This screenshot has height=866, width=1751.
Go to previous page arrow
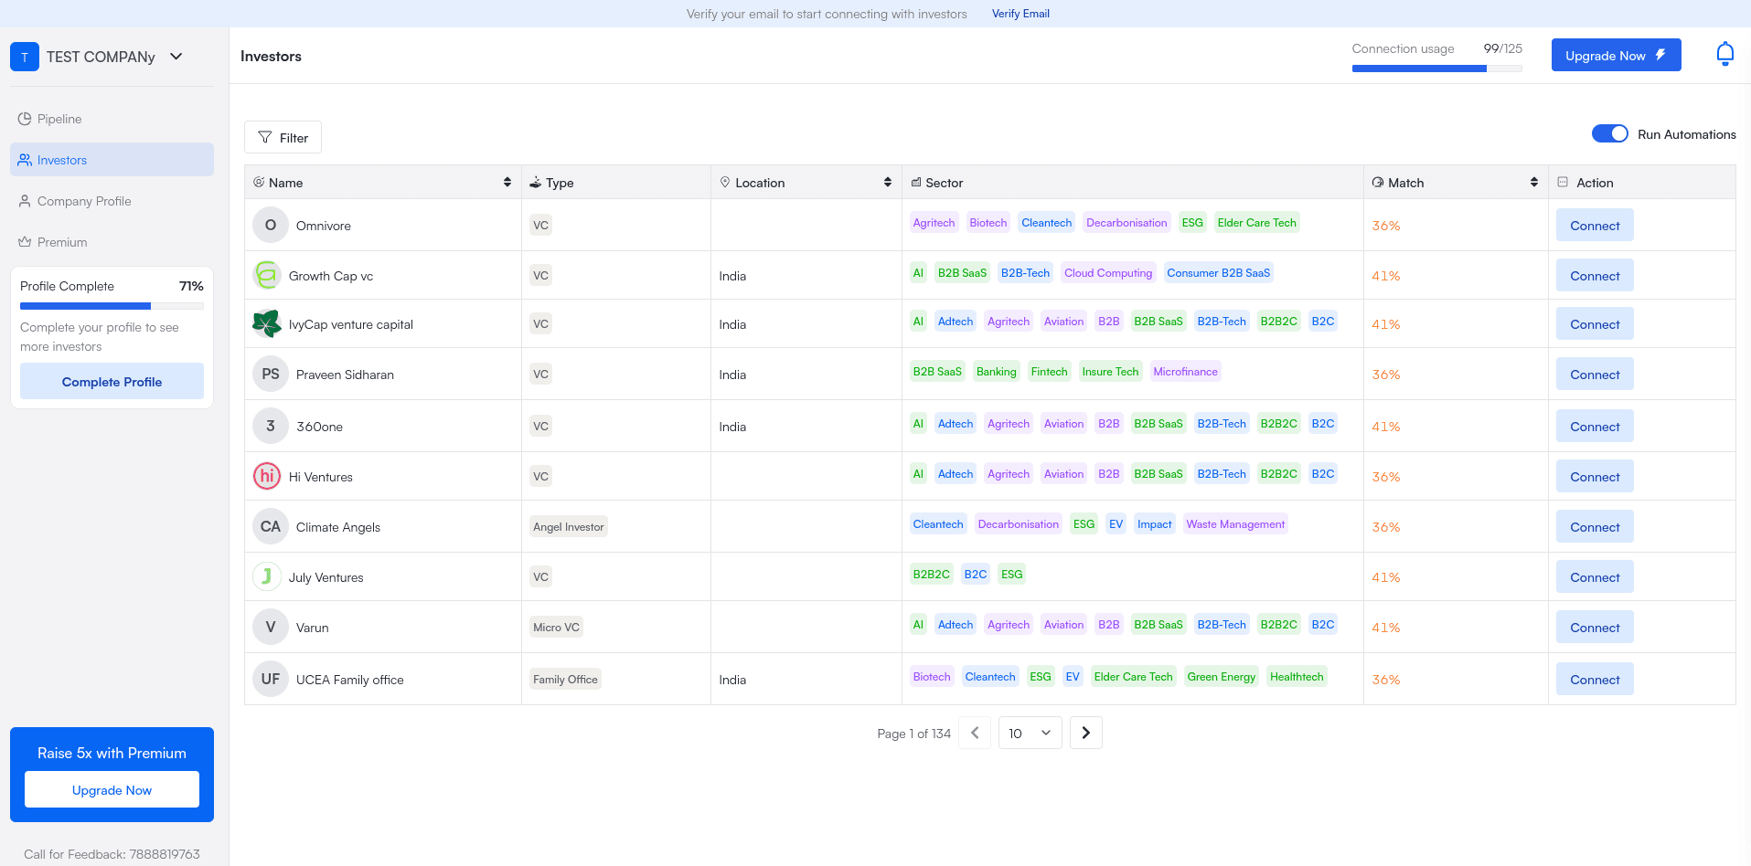(x=975, y=733)
